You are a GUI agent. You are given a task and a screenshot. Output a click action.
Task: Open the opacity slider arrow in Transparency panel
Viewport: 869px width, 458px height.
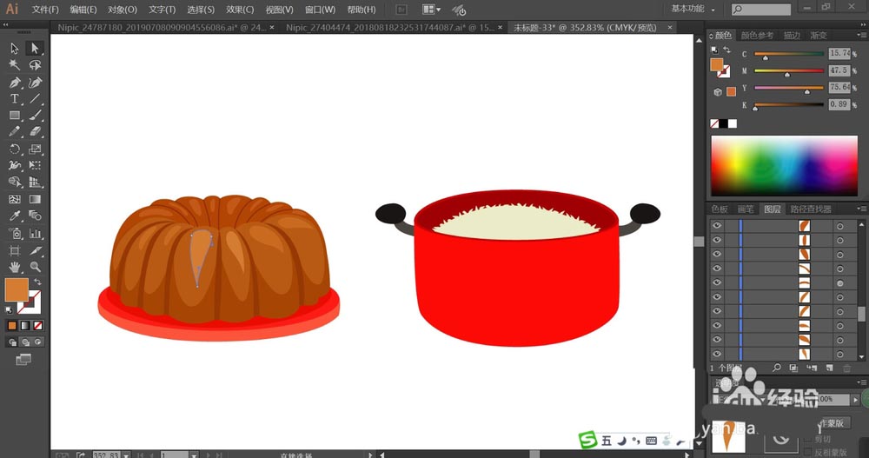(x=855, y=399)
